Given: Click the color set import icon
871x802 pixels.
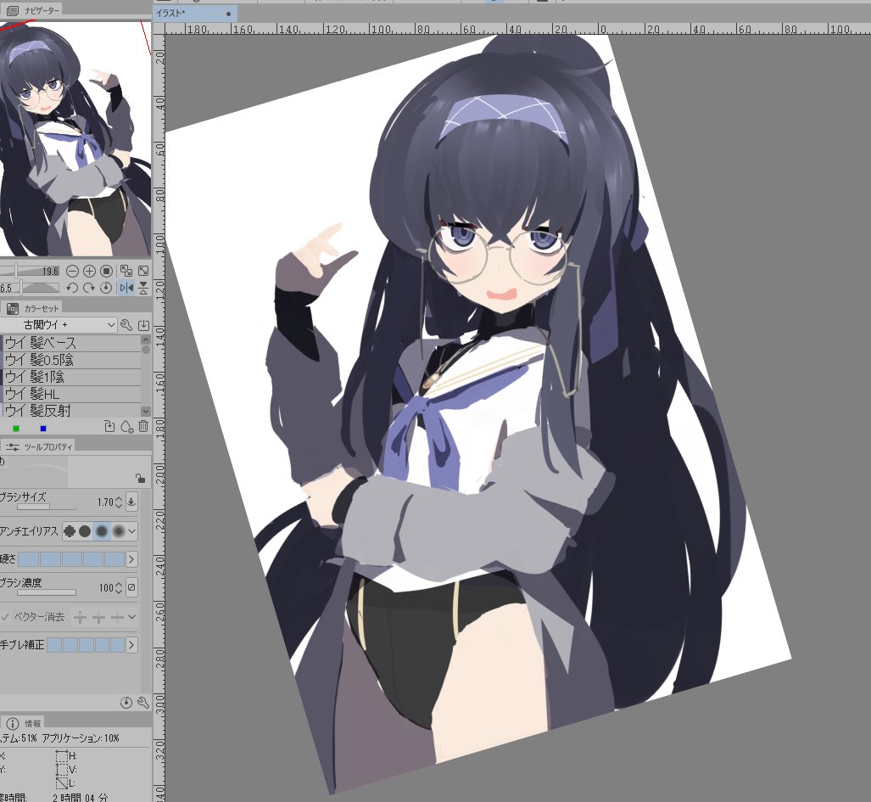Looking at the screenshot, I should (x=143, y=325).
